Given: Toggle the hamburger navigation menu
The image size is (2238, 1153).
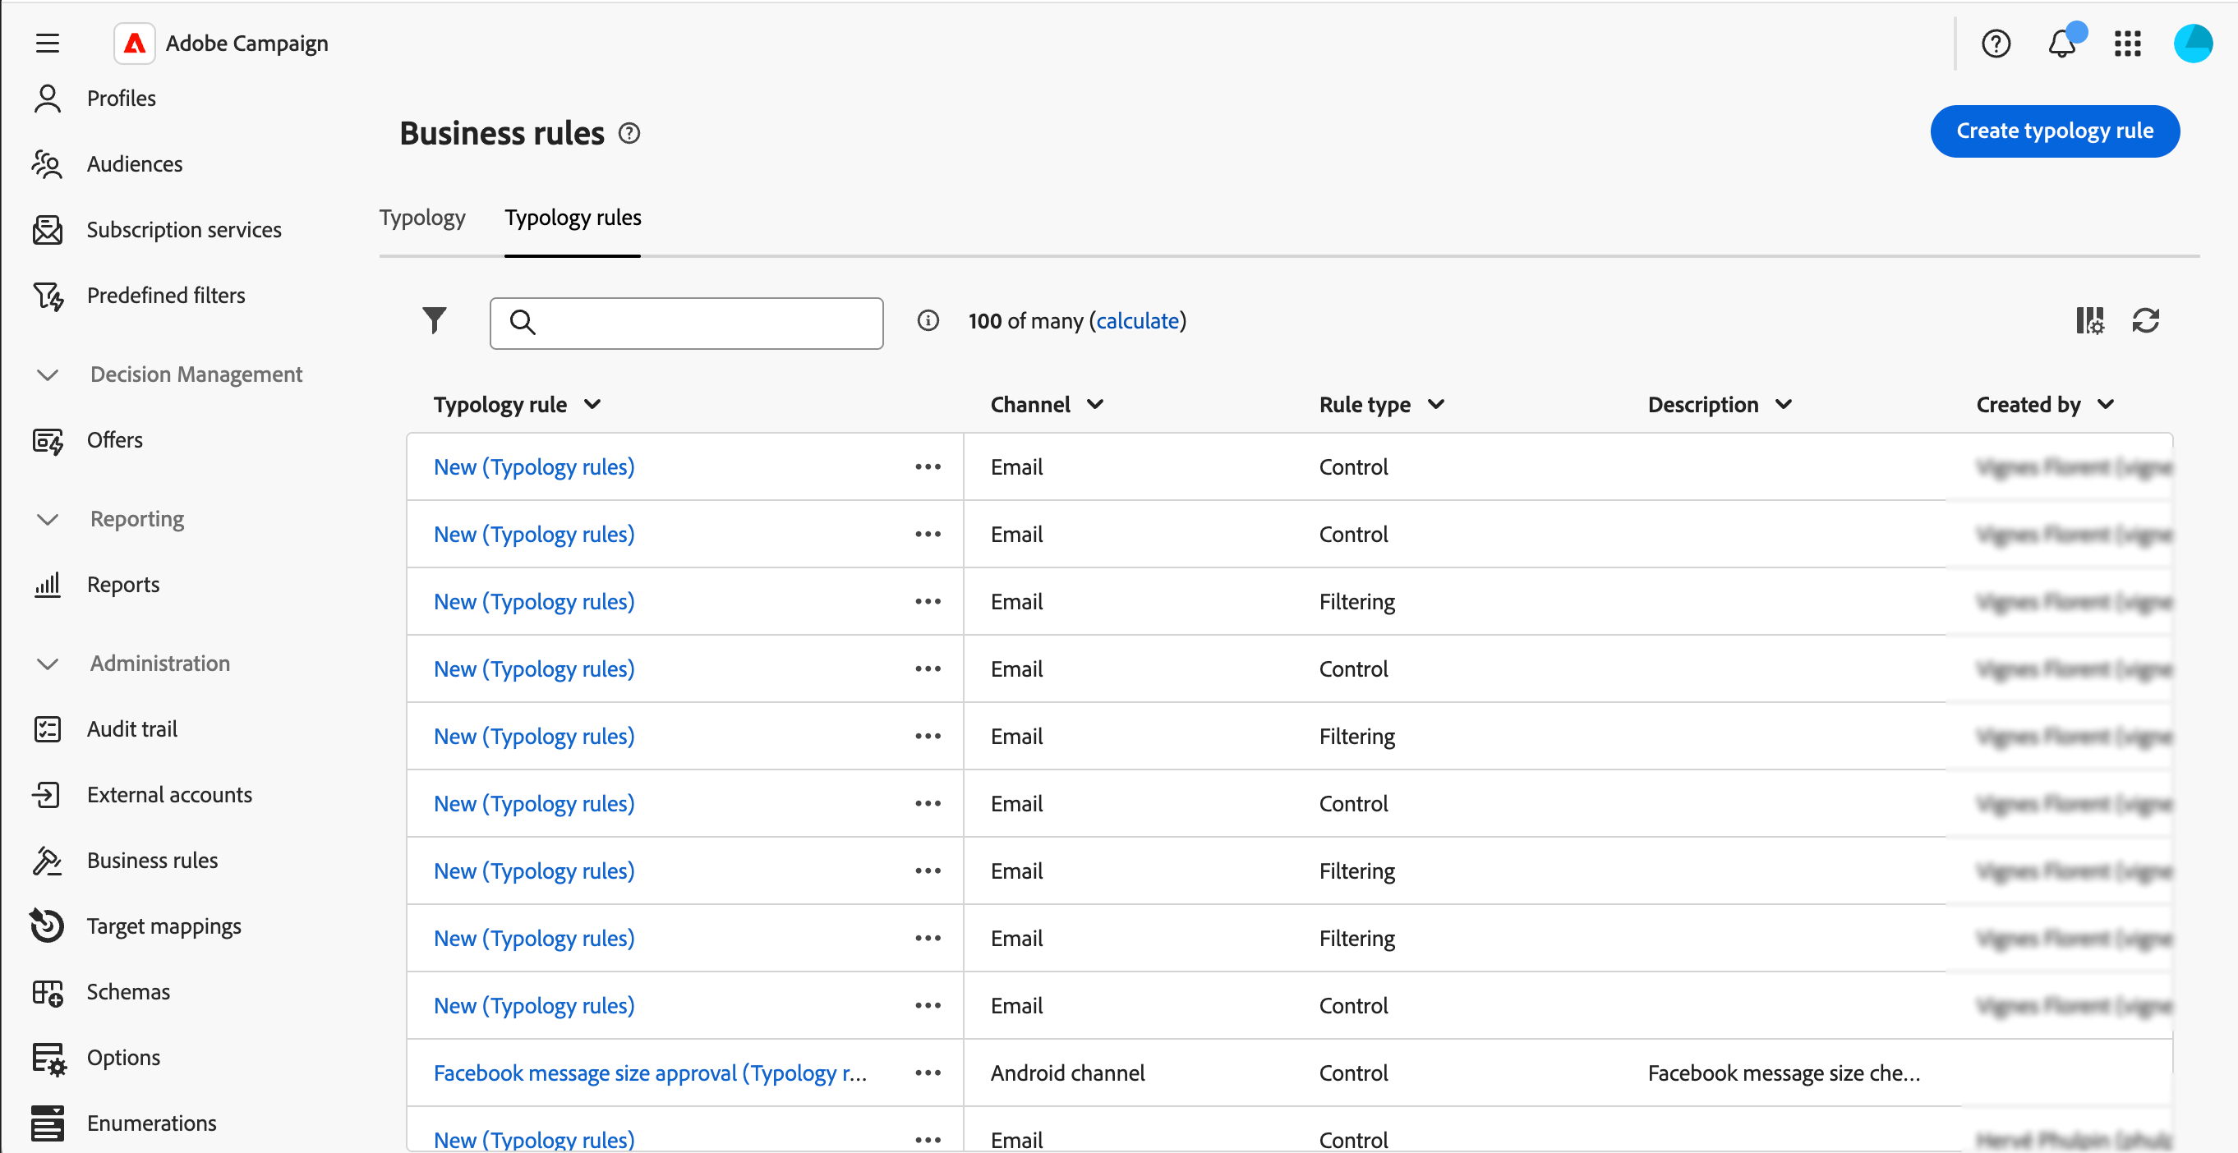Looking at the screenshot, I should (48, 44).
